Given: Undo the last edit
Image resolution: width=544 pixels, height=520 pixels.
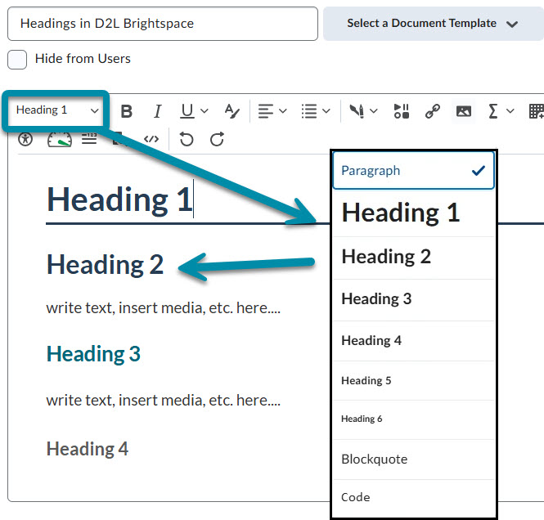Looking at the screenshot, I should (x=187, y=139).
